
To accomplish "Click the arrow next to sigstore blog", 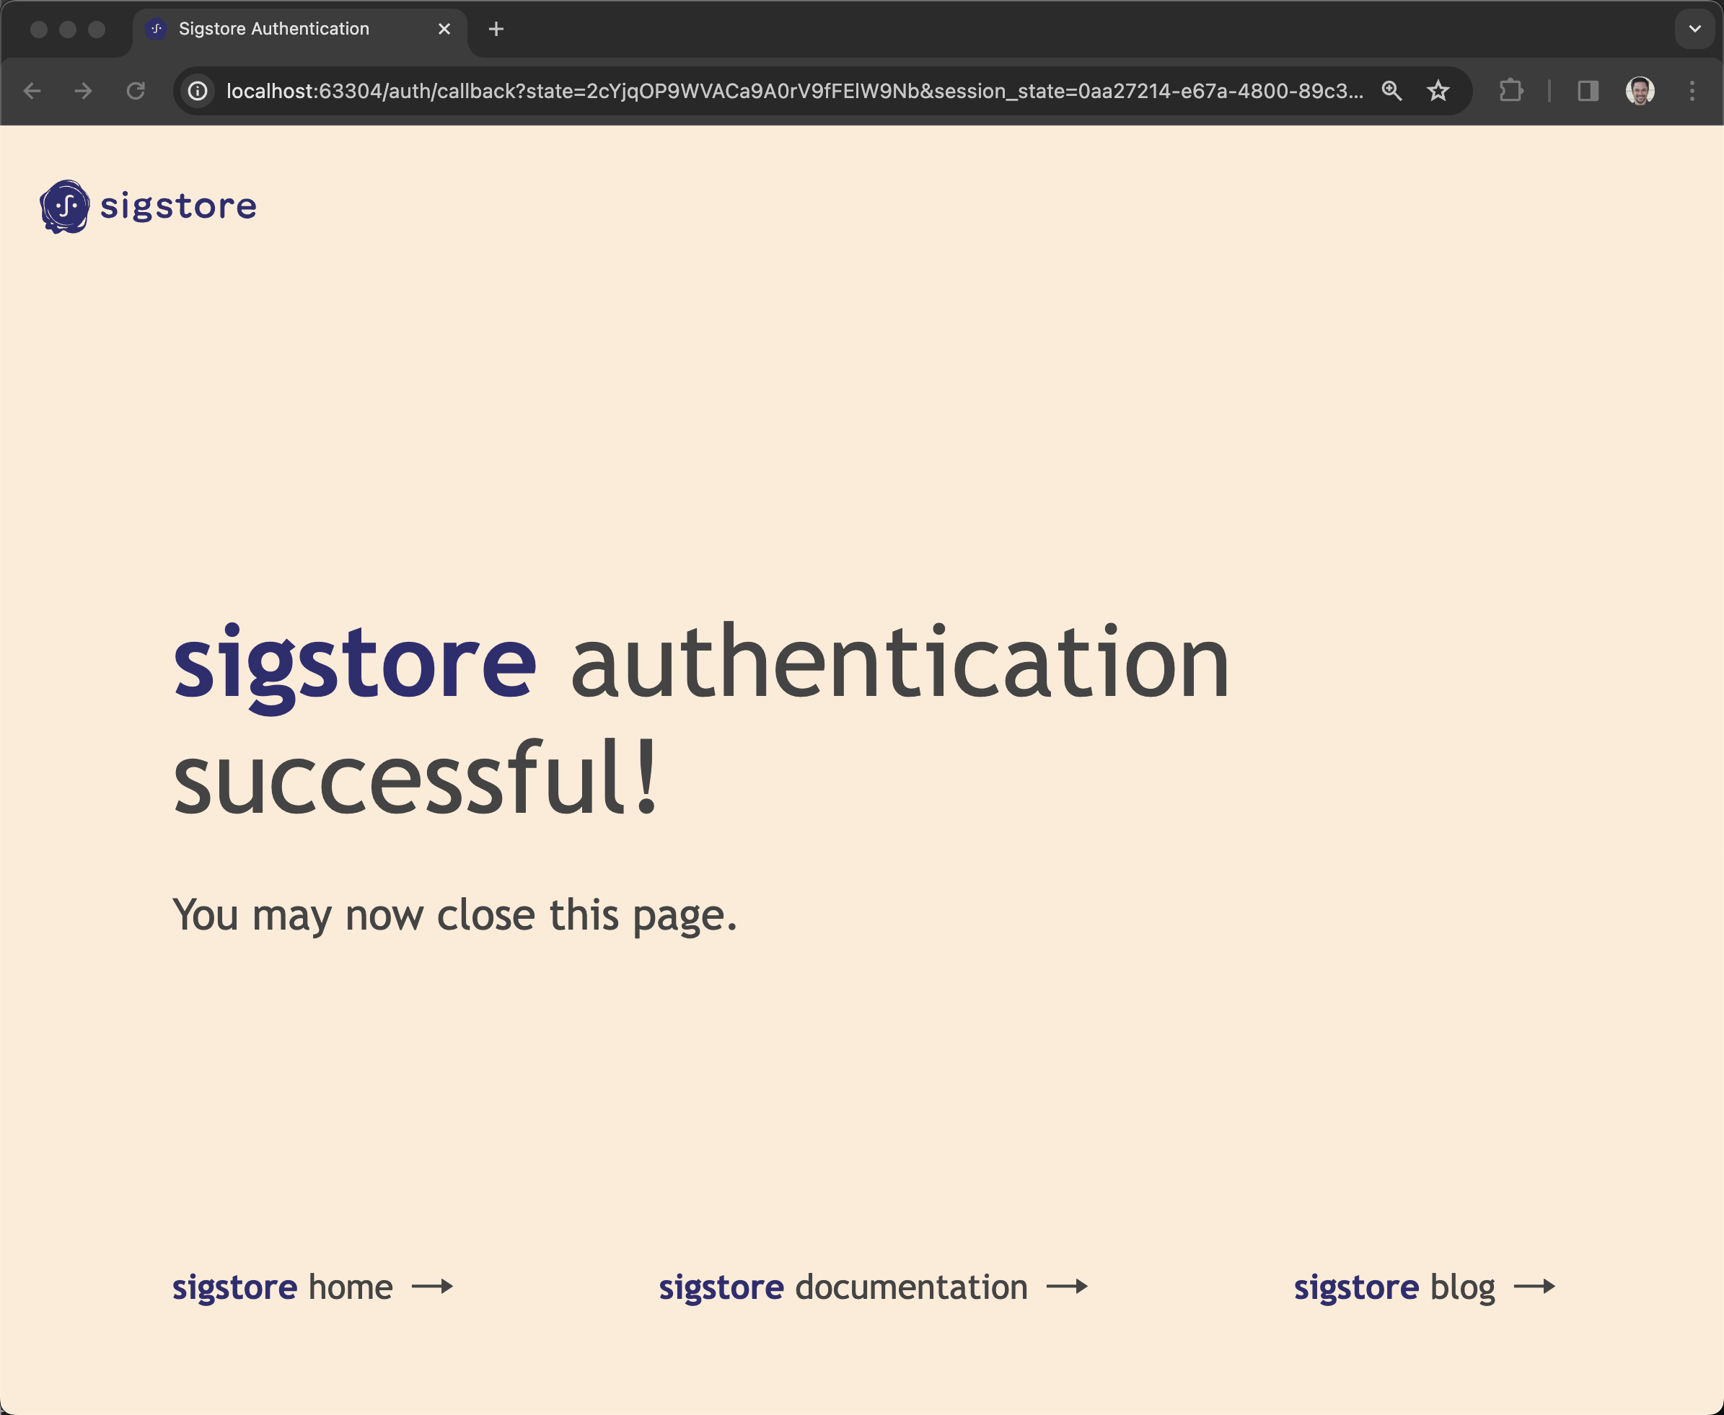I will 1534,1287.
